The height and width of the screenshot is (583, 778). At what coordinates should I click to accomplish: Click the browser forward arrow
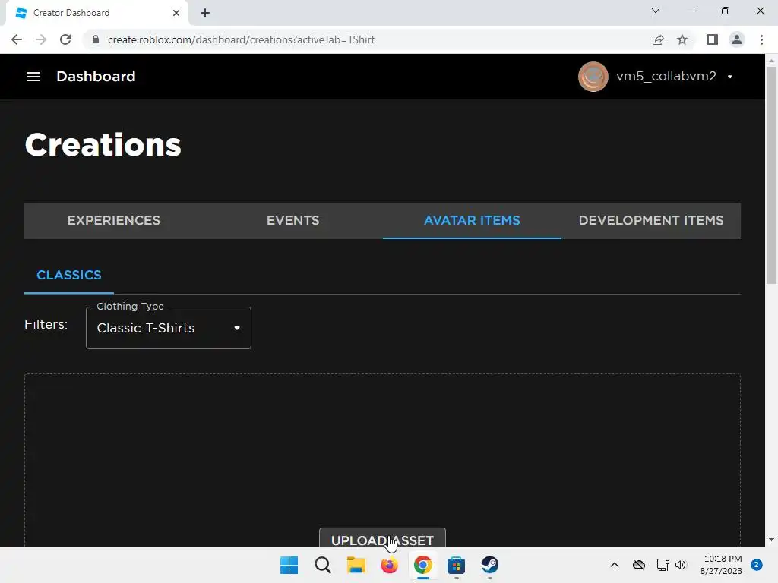[x=41, y=39]
